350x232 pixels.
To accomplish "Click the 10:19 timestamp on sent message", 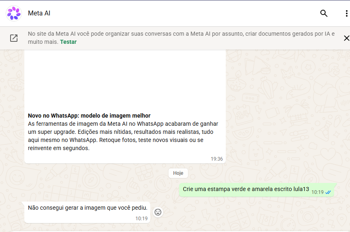I will point(318,192).
